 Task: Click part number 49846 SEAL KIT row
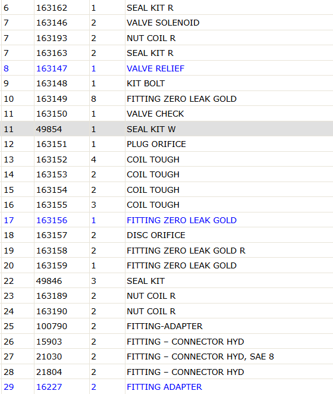click(x=167, y=281)
